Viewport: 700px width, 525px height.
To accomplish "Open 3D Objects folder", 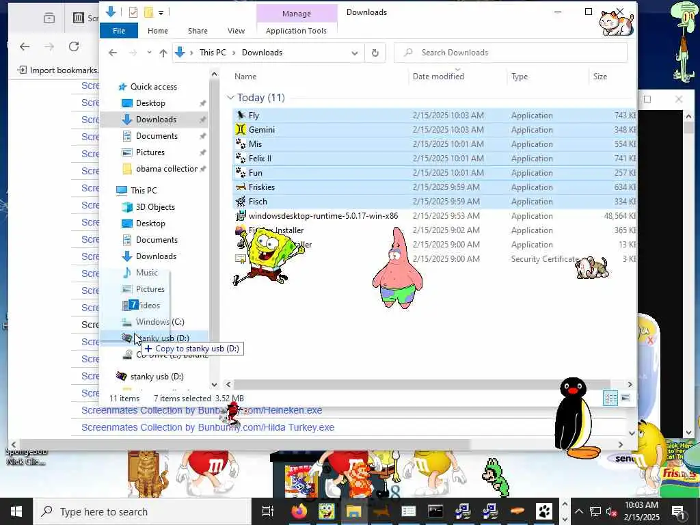I will (155, 207).
